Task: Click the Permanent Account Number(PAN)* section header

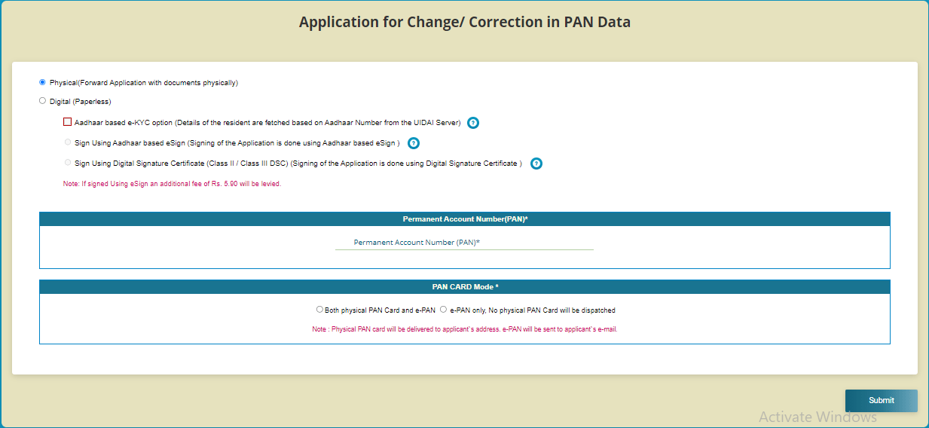Action: point(465,219)
